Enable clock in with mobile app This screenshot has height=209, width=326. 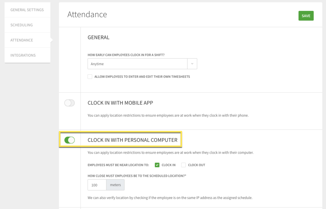[69, 103]
